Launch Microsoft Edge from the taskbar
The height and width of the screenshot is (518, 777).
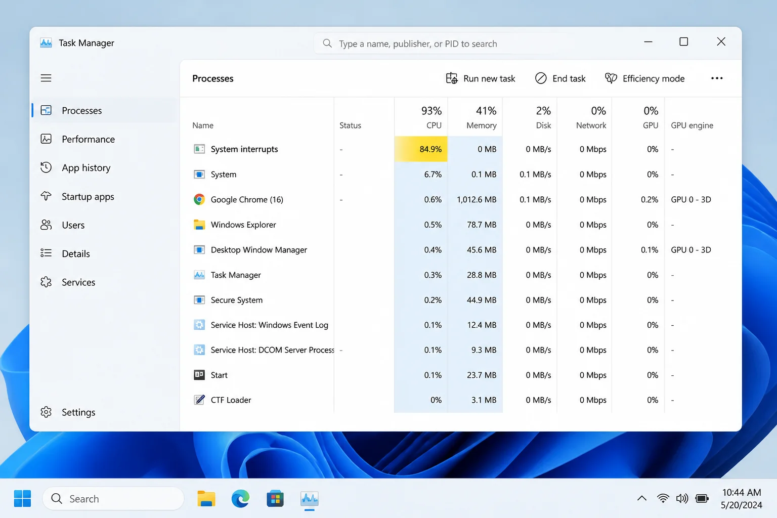[x=241, y=499]
